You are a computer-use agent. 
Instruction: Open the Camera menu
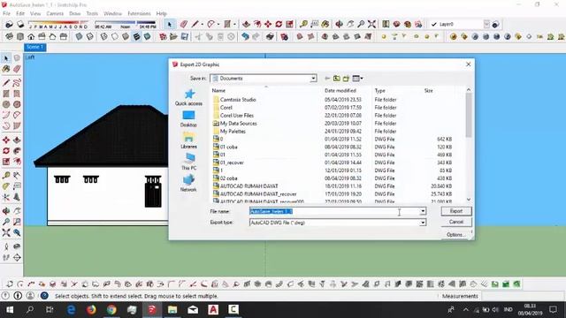[x=55, y=13]
